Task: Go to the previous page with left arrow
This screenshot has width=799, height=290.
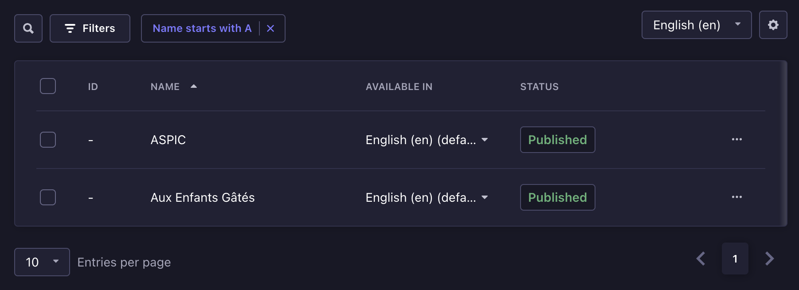Action: pyautogui.click(x=701, y=259)
